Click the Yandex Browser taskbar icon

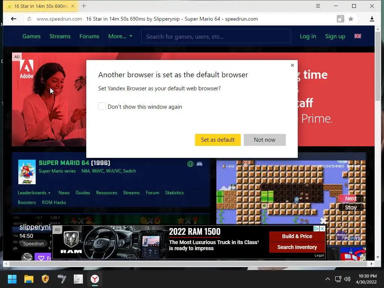tap(95, 279)
